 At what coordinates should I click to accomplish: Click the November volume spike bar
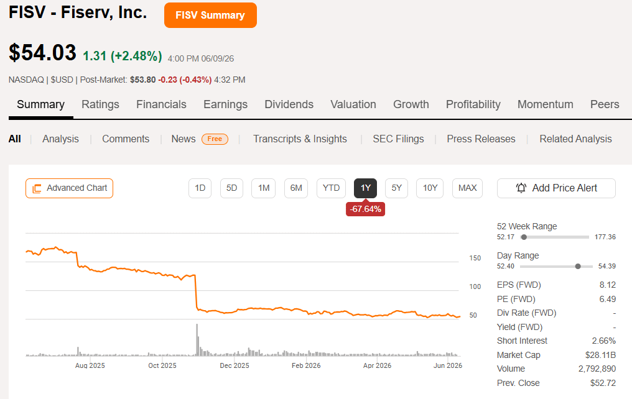[x=197, y=340]
